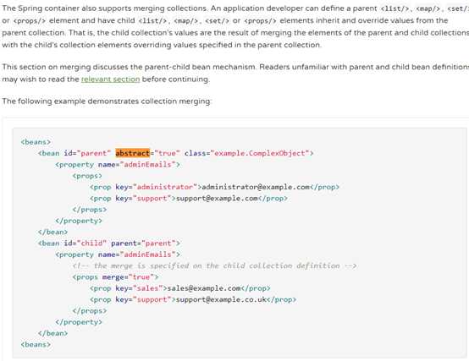Click support@example.com in the parent bean
Viewport: 469px width, 361px height.
point(217,199)
